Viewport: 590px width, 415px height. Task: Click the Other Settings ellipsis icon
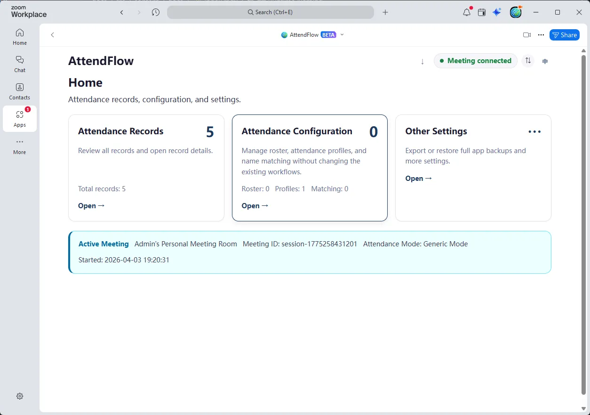tap(534, 132)
